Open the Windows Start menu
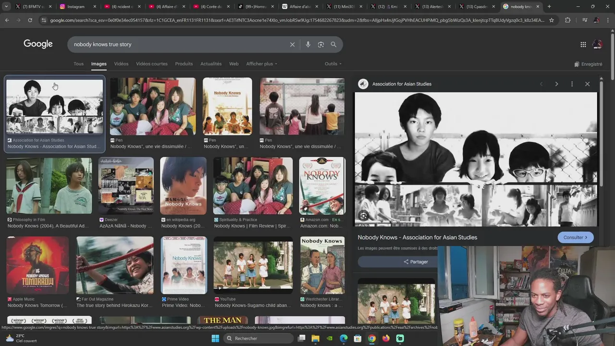The width and height of the screenshot is (615, 346). 215,338
